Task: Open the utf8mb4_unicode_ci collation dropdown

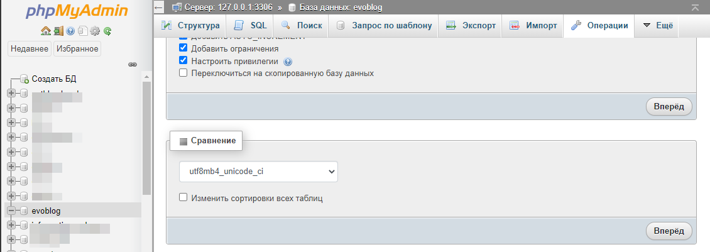Action: coord(258,172)
